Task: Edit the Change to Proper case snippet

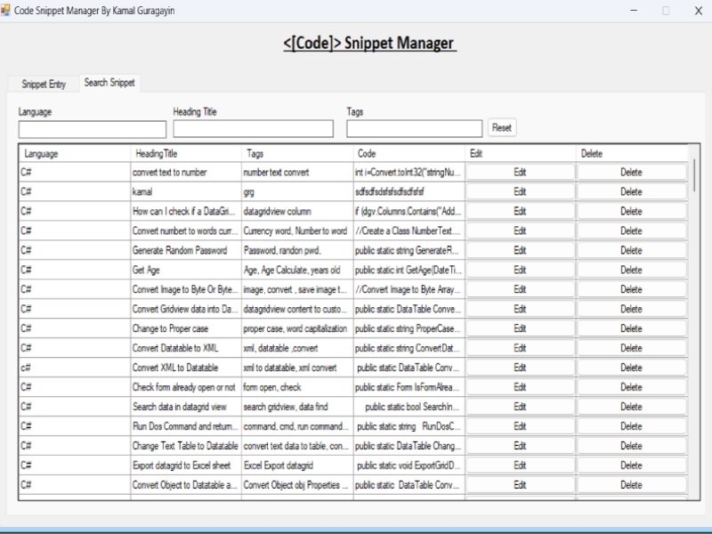Action: 520,328
